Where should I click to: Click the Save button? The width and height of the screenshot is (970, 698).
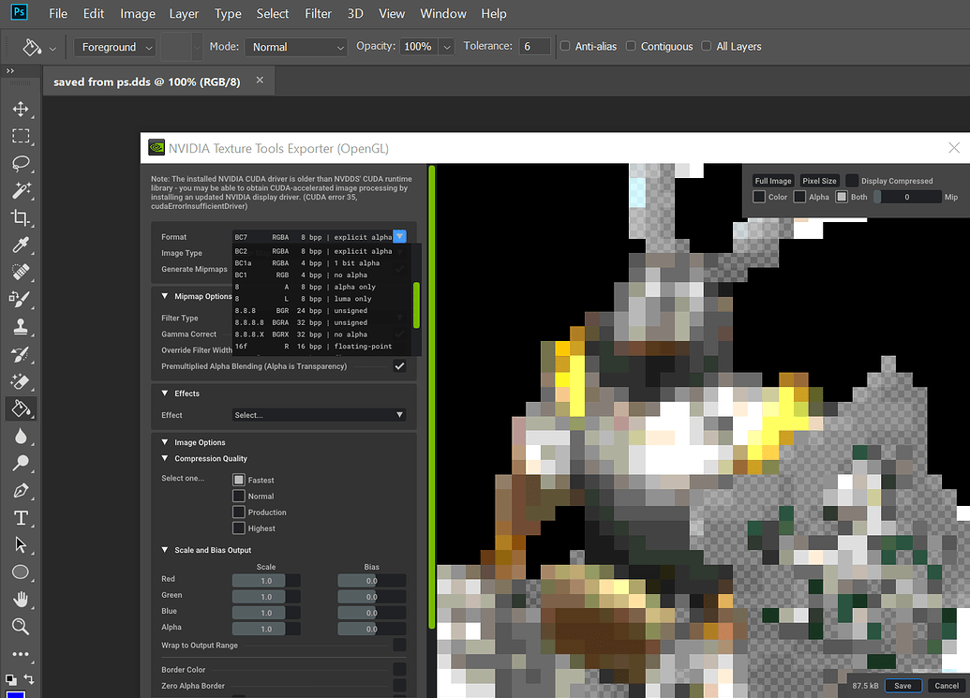point(902,685)
